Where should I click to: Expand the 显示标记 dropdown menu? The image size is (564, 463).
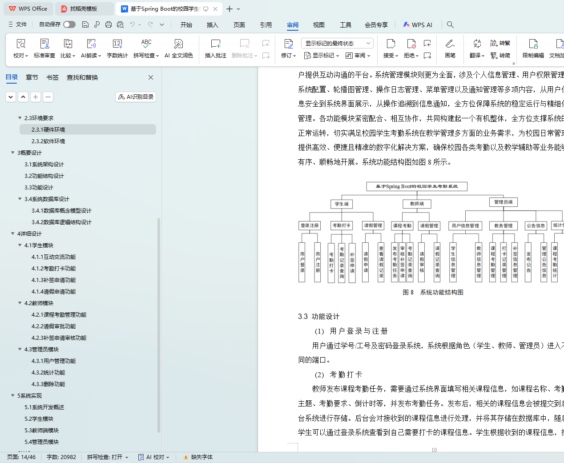(x=322, y=56)
